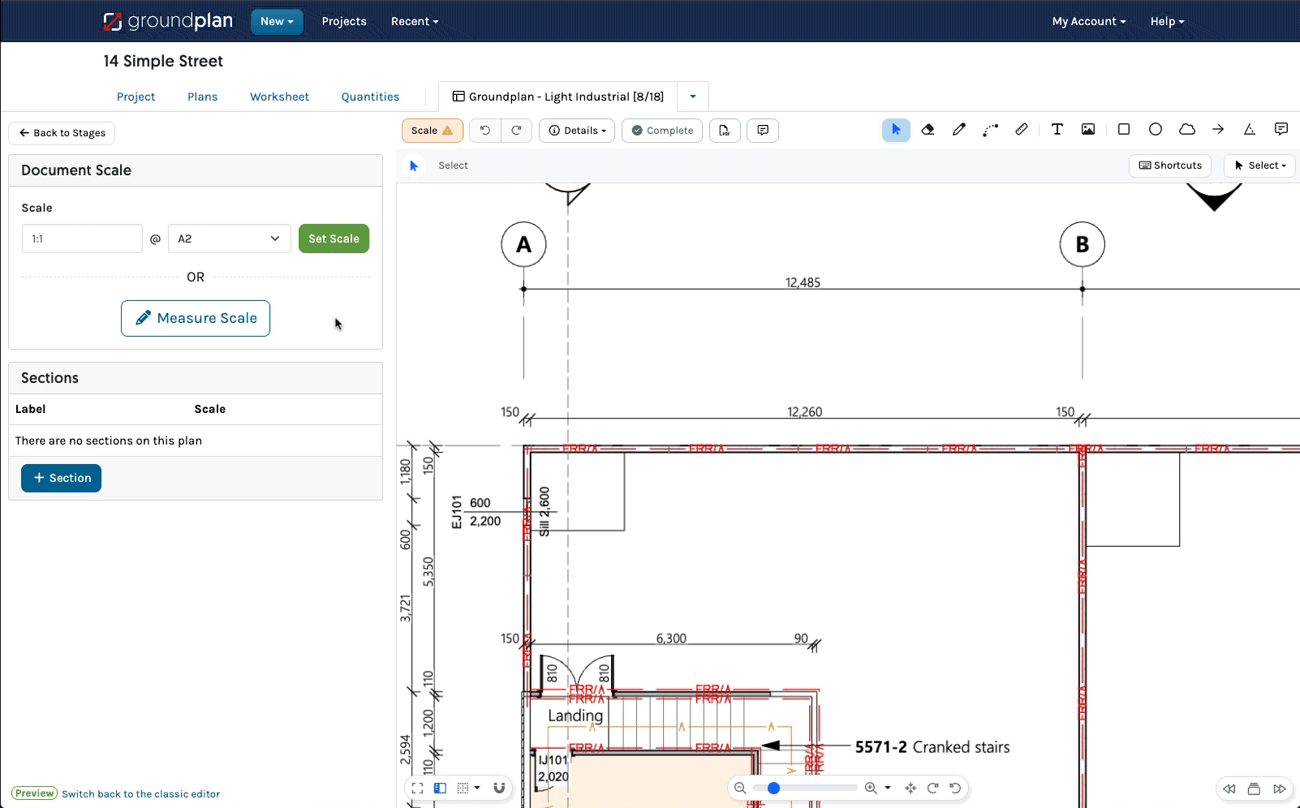The image size is (1300, 808).
Task: Expand the plan selector arrow
Action: pyautogui.click(x=693, y=97)
